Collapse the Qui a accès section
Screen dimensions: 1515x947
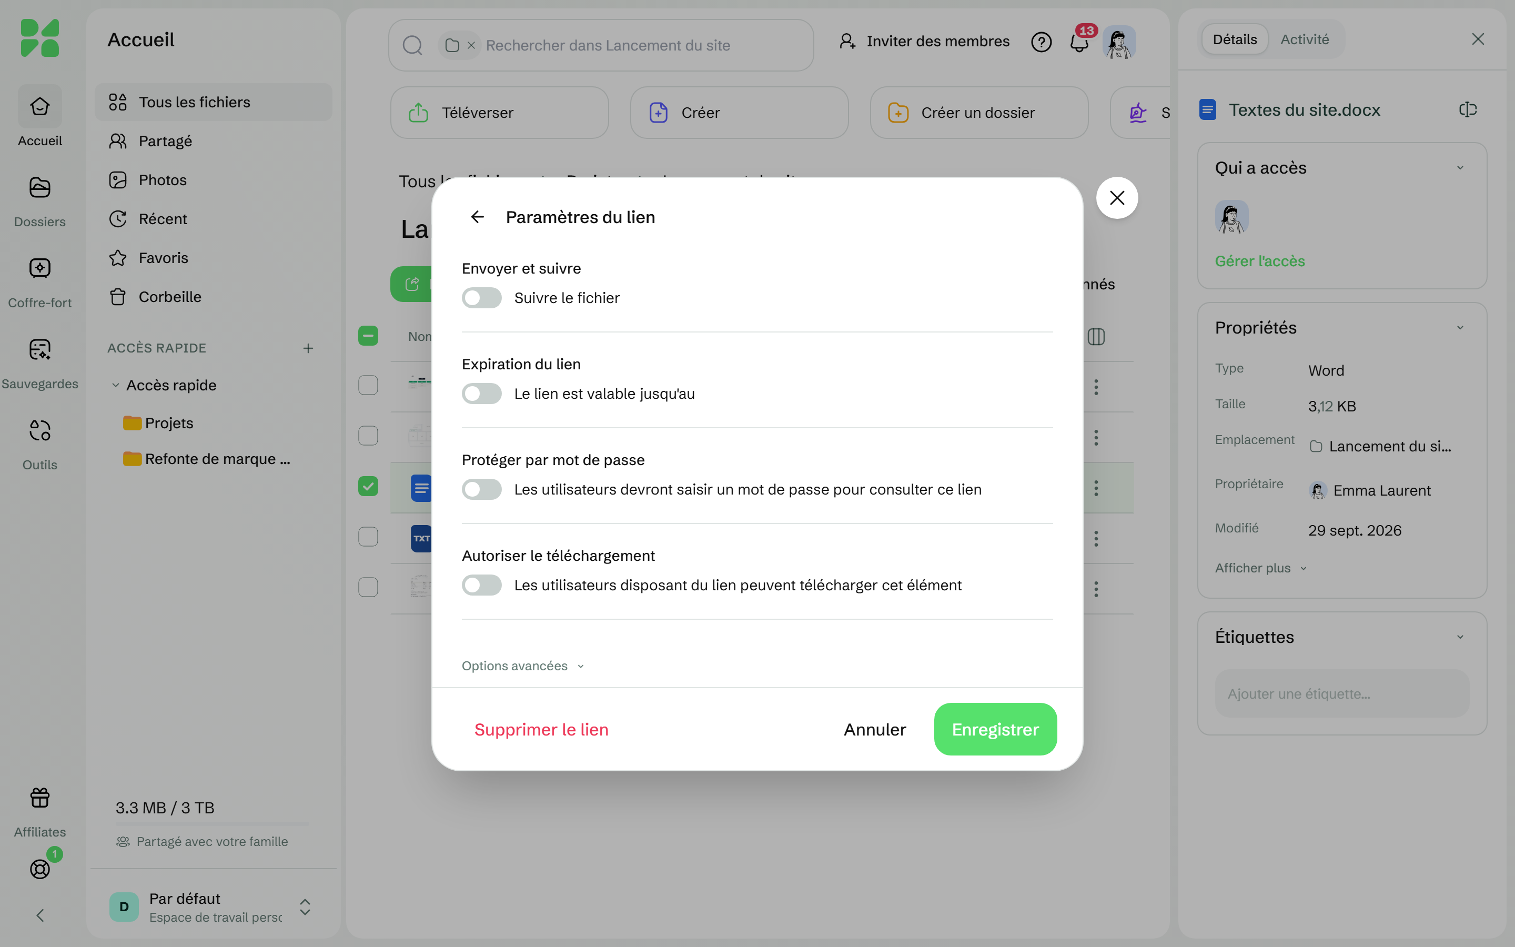point(1460,168)
